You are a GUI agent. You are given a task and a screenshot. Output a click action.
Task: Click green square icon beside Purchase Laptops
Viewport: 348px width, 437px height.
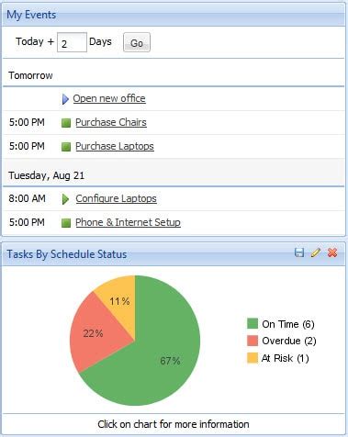[x=66, y=147]
